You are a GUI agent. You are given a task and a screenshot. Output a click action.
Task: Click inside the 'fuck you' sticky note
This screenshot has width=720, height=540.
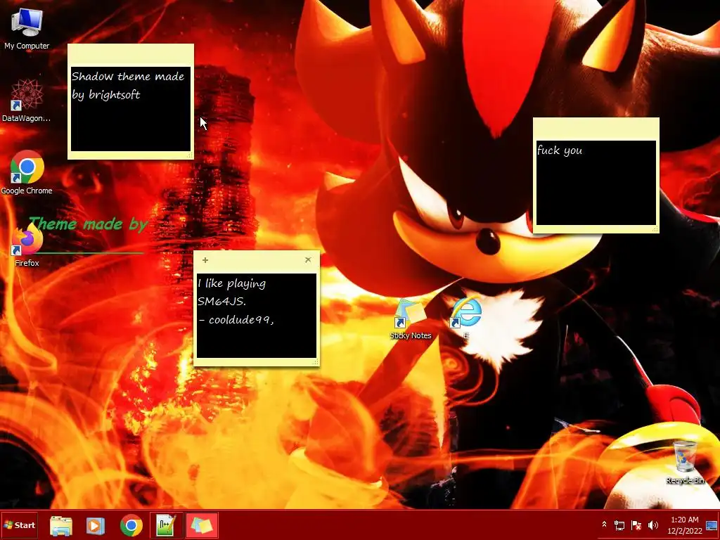[596, 183]
